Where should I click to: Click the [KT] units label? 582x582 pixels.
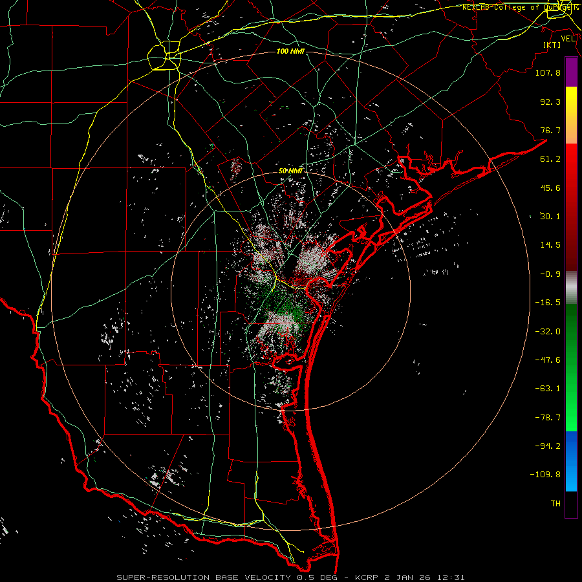tap(552, 45)
